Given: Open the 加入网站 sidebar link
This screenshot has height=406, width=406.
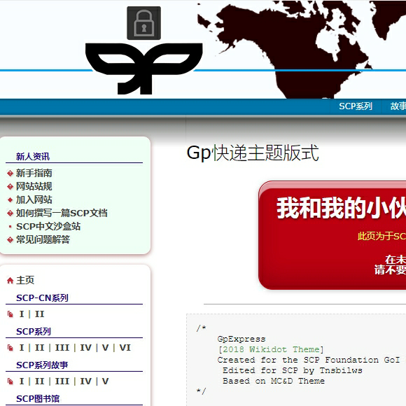Looking at the screenshot, I should pyautogui.click(x=34, y=199).
